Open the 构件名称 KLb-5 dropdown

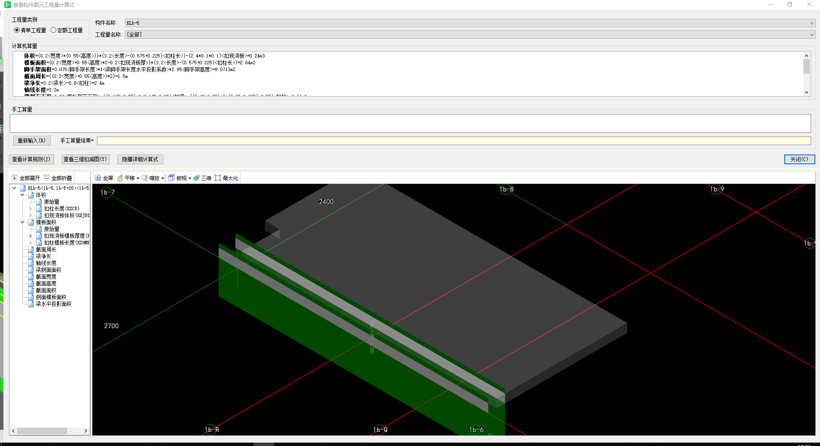811,23
